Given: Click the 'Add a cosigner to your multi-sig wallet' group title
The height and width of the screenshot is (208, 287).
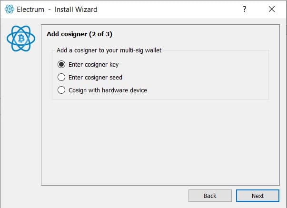Looking at the screenshot, I should pyautogui.click(x=109, y=50).
